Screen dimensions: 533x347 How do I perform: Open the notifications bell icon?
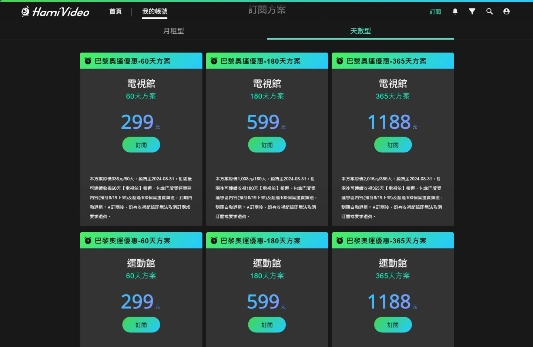(x=455, y=11)
